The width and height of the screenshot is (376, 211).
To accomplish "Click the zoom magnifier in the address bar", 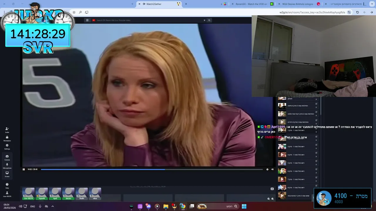I will 80,12.
